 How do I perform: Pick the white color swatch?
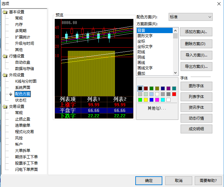tap(168, 100)
